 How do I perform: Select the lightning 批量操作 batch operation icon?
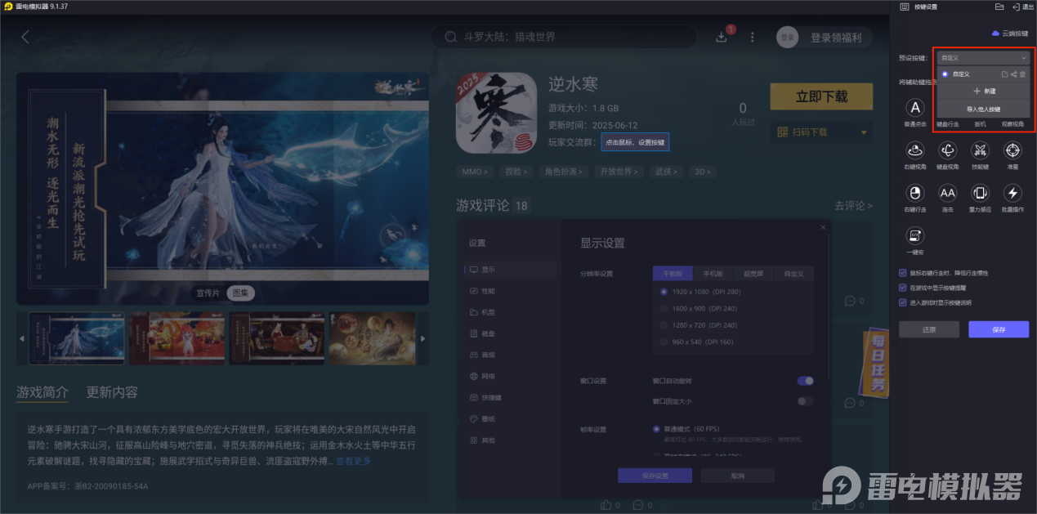pyautogui.click(x=1012, y=194)
